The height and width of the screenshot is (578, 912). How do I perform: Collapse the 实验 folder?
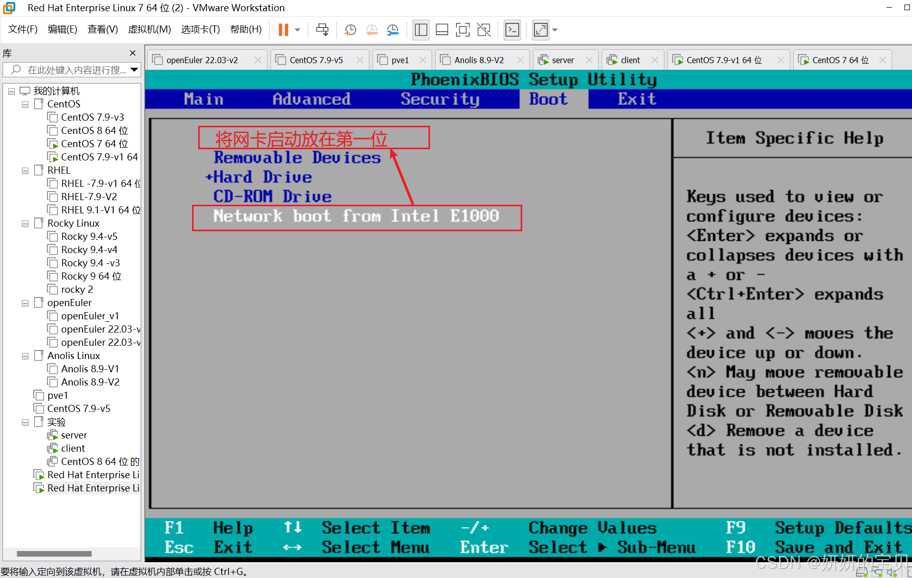[x=25, y=422]
